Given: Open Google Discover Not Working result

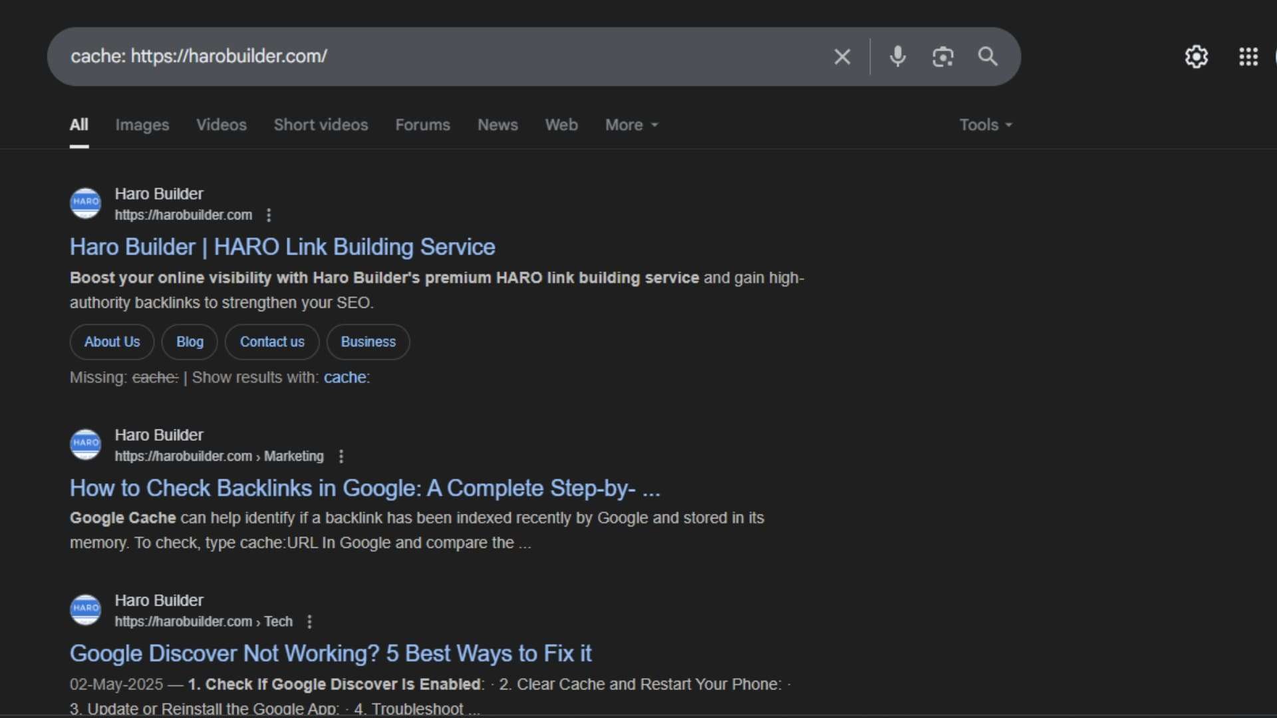Looking at the screenshot, I should coord(331,654).
